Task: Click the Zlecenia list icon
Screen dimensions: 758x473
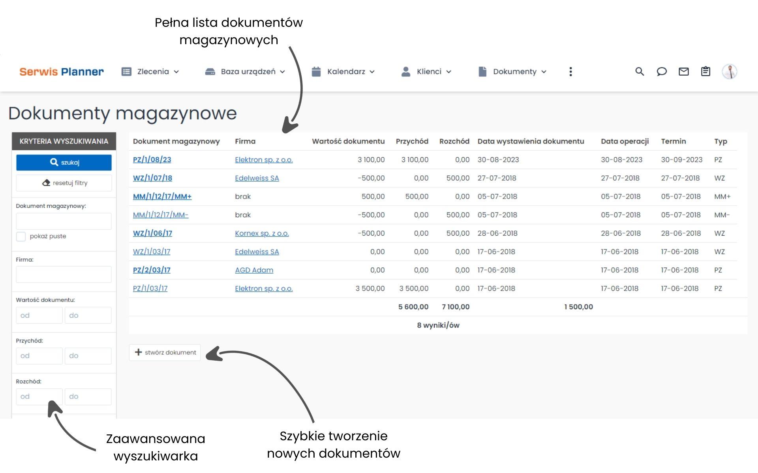Action: tap(126, 72)
